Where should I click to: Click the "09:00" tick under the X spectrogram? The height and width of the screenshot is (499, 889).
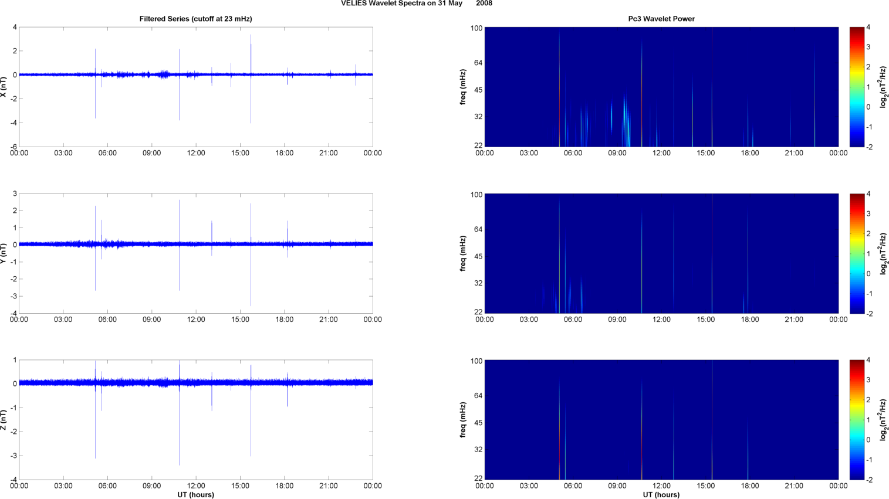617,153
